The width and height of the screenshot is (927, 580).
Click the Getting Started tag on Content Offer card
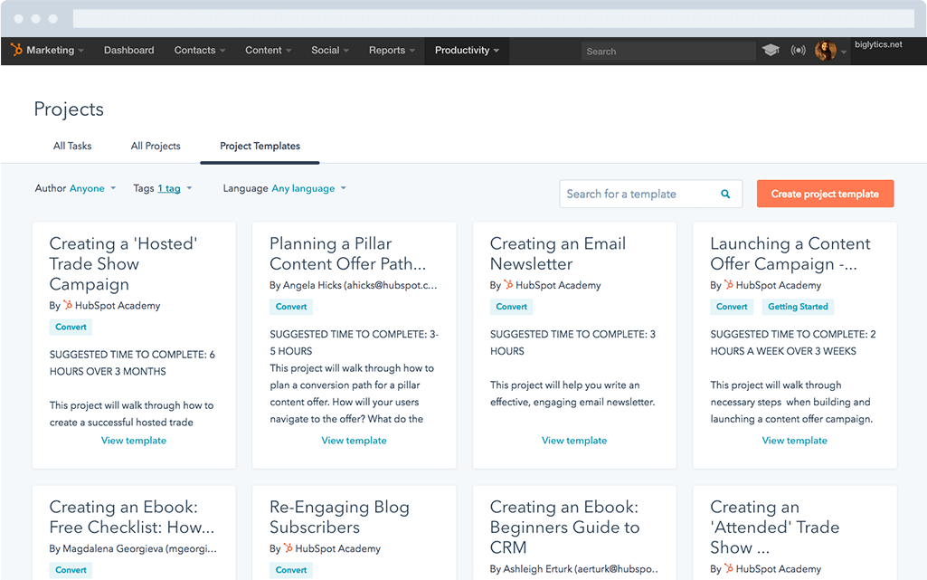tap(798, 307)
